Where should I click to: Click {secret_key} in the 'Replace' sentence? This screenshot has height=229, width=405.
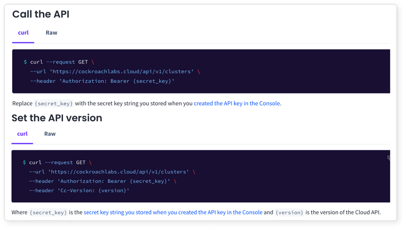point(54,104)
